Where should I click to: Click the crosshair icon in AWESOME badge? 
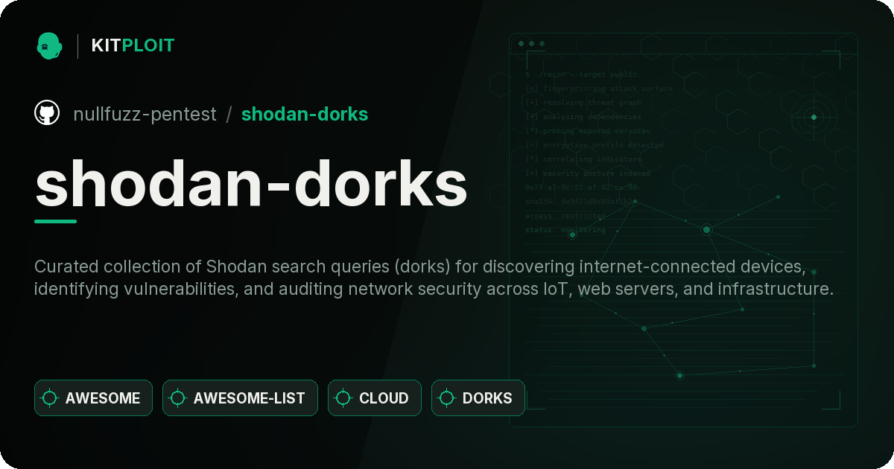(x=50, y=398)
